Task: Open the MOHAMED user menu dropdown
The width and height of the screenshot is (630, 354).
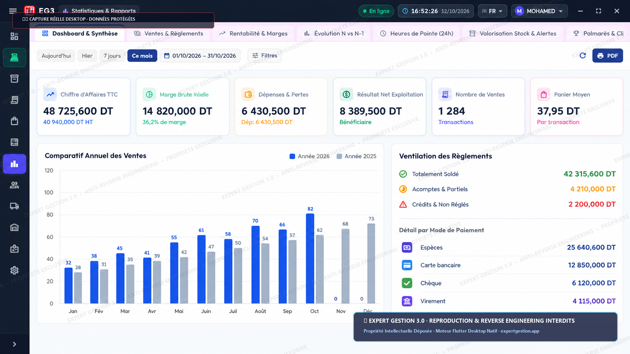Action: (539, 11)
